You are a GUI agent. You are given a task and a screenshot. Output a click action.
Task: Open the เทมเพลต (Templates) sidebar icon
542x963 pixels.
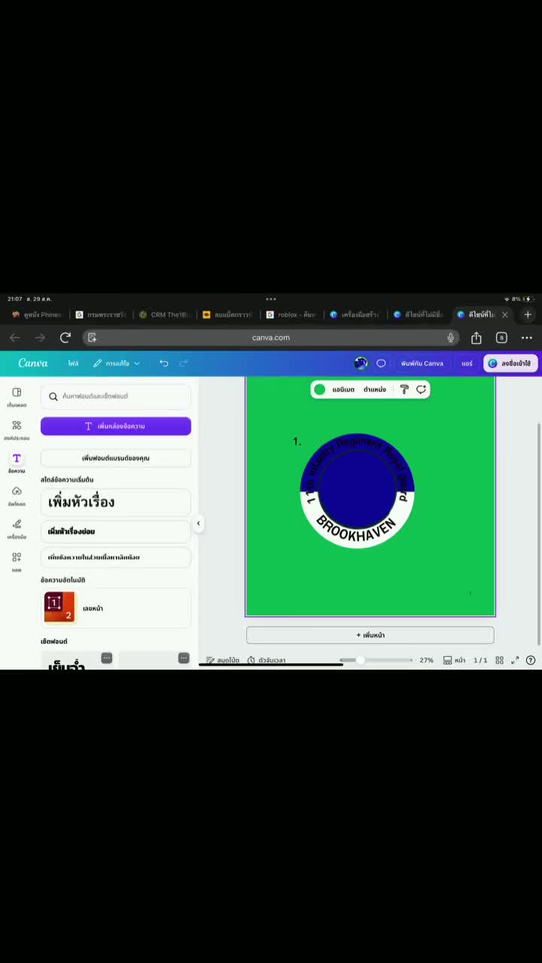[17, 396]
